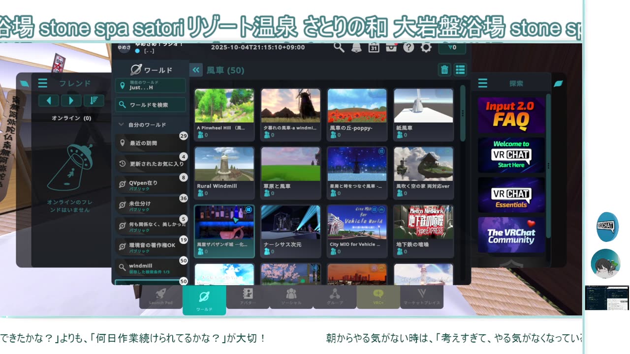
Task: Click the round user avatar on right overlay
Action: (605, 264)
